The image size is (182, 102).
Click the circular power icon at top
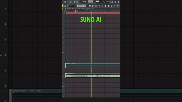pos(112,2)
